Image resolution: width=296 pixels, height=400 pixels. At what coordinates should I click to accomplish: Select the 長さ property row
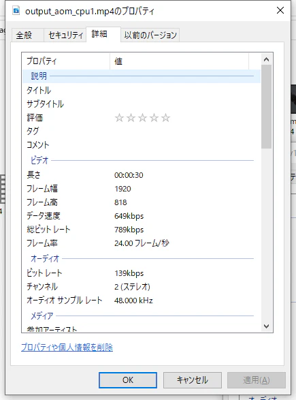pos(142,175)
